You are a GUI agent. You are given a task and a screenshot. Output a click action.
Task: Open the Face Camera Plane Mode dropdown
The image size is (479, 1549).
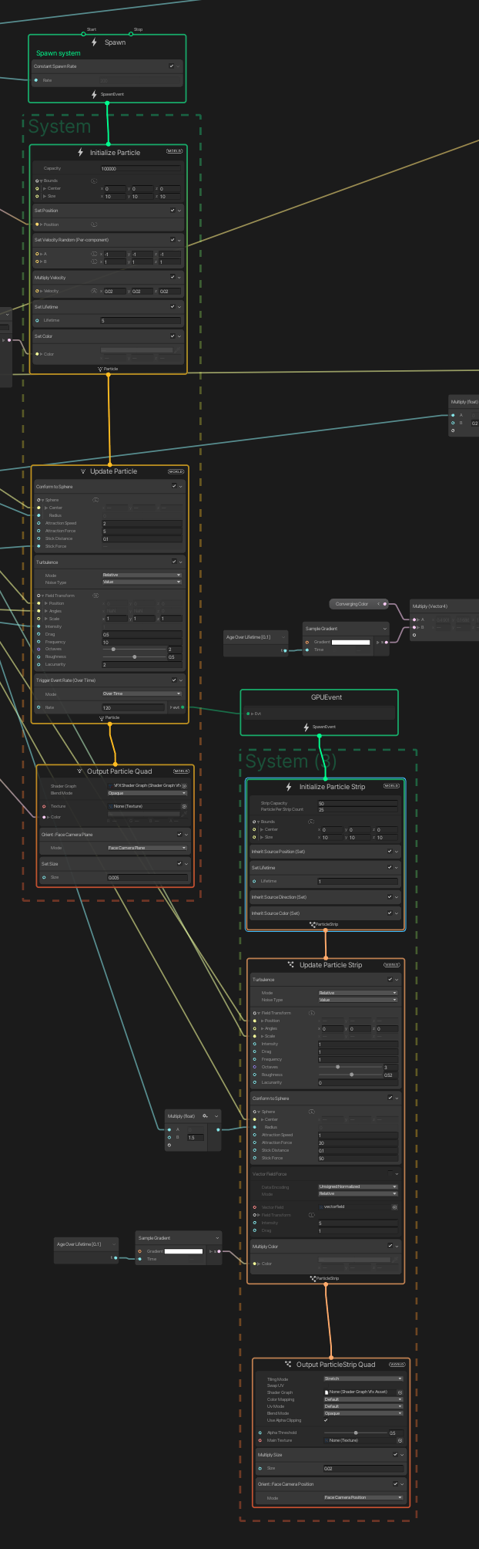tap(147, 848)
